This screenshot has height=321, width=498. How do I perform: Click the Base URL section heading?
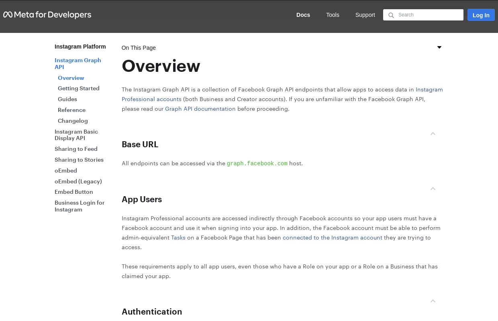point(140,144)
